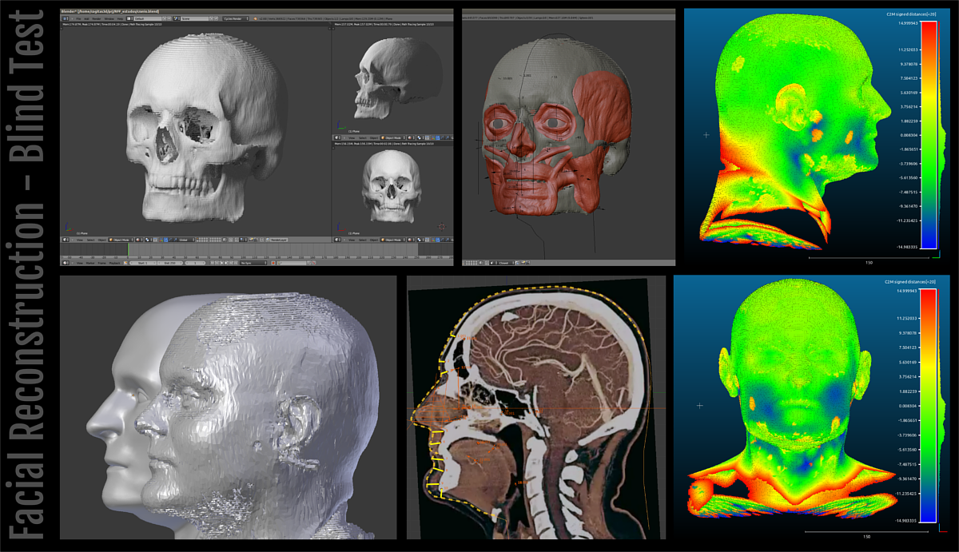This screenshot has width=959, height=552.
Task: Open the Info editor type selector icon
Action: (x=65, y=18)
